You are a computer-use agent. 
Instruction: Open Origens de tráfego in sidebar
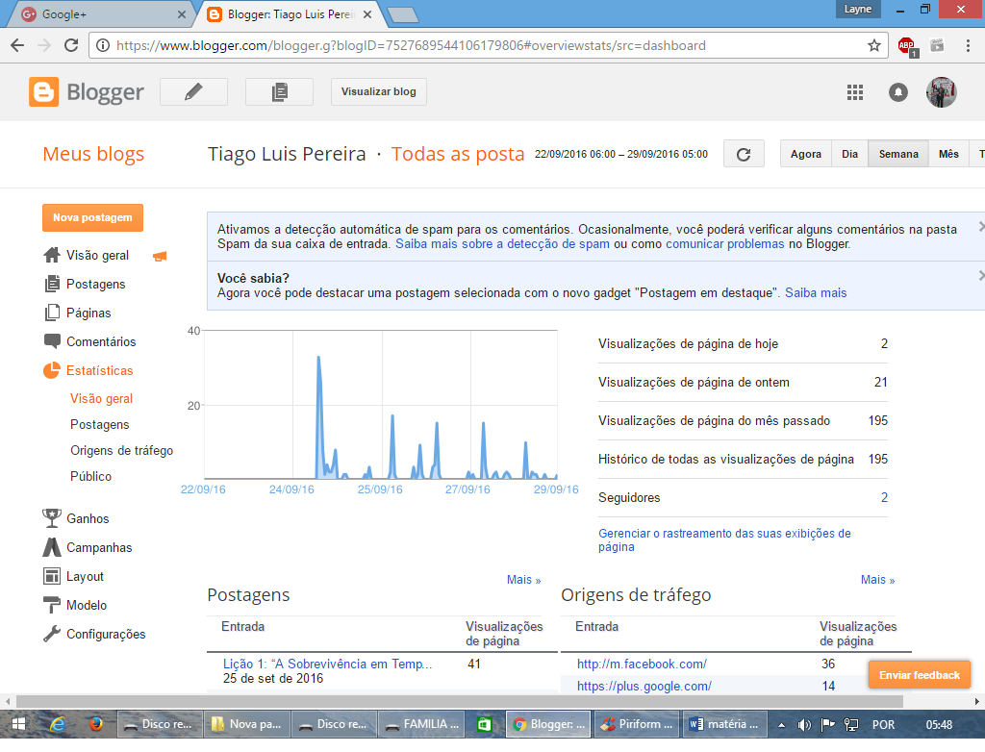[121, 450]
